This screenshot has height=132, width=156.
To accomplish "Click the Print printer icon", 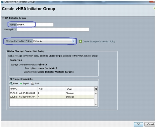I will coord(32,84).
